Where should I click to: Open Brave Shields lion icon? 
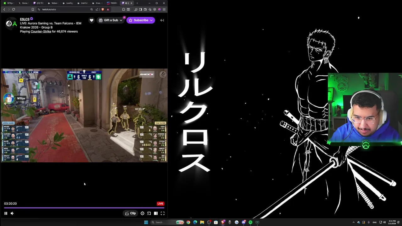(x=103, y=9)
